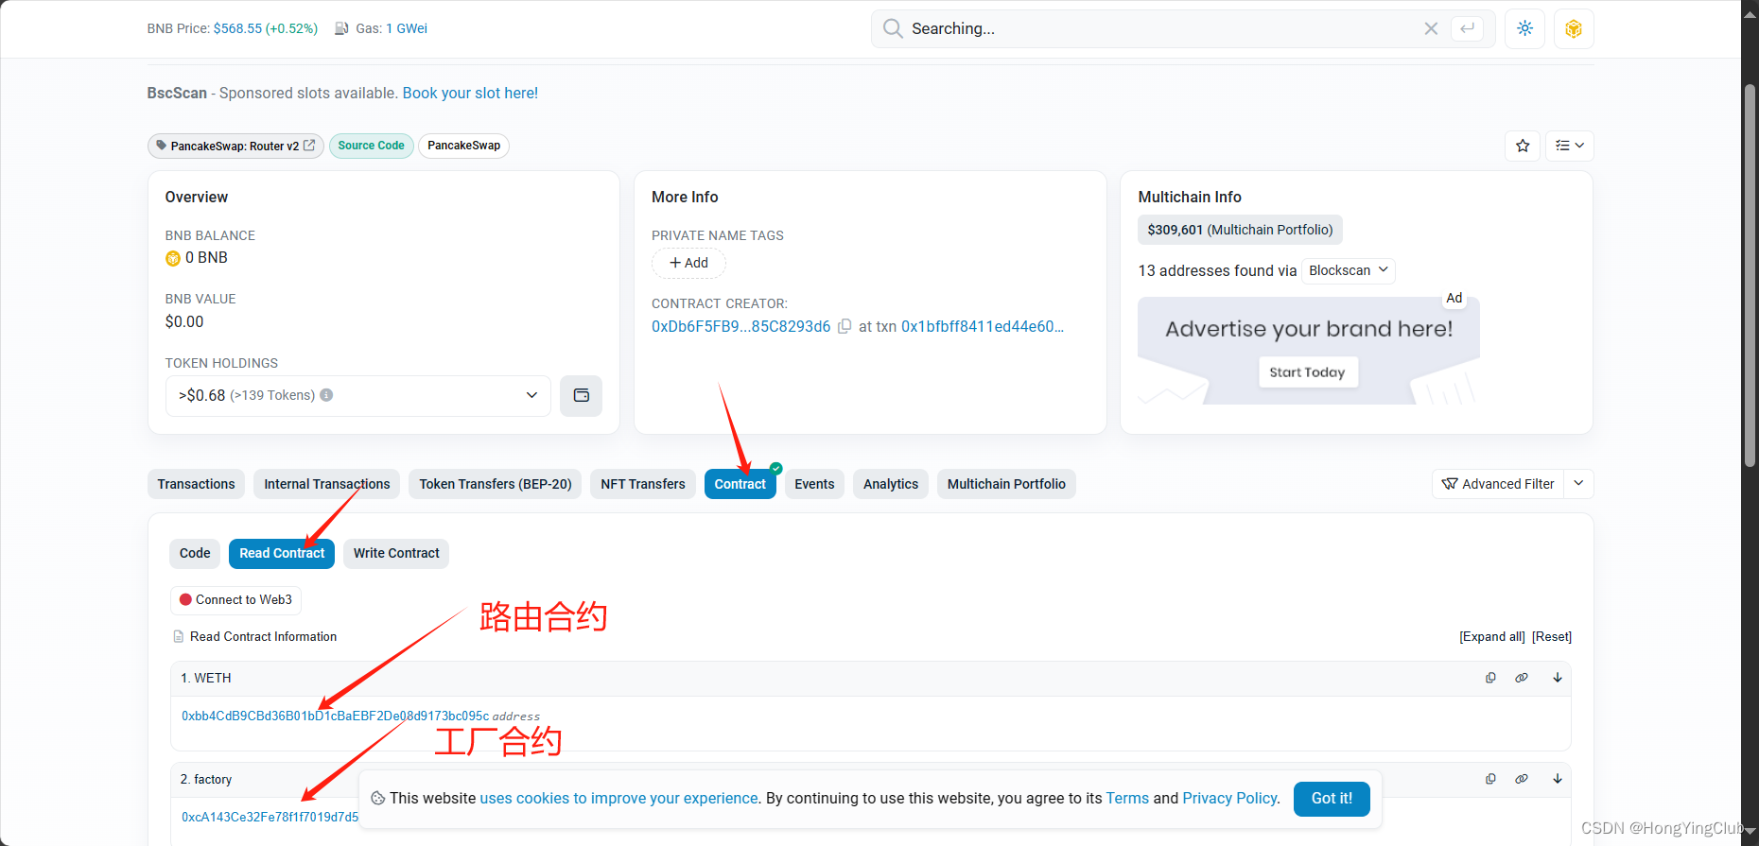The height and width of the screenshot is (846, 1759).
Task: Expand the WETH row down arrow
Action: pos(1557,678)
